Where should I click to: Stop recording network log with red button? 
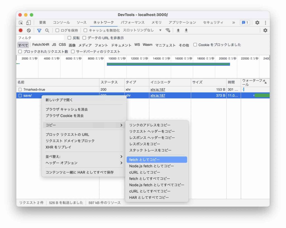click(x=21, y=30)
